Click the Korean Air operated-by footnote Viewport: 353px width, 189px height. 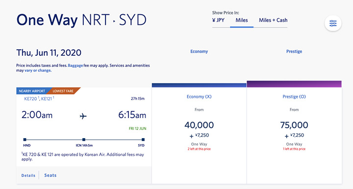[83, 157]
